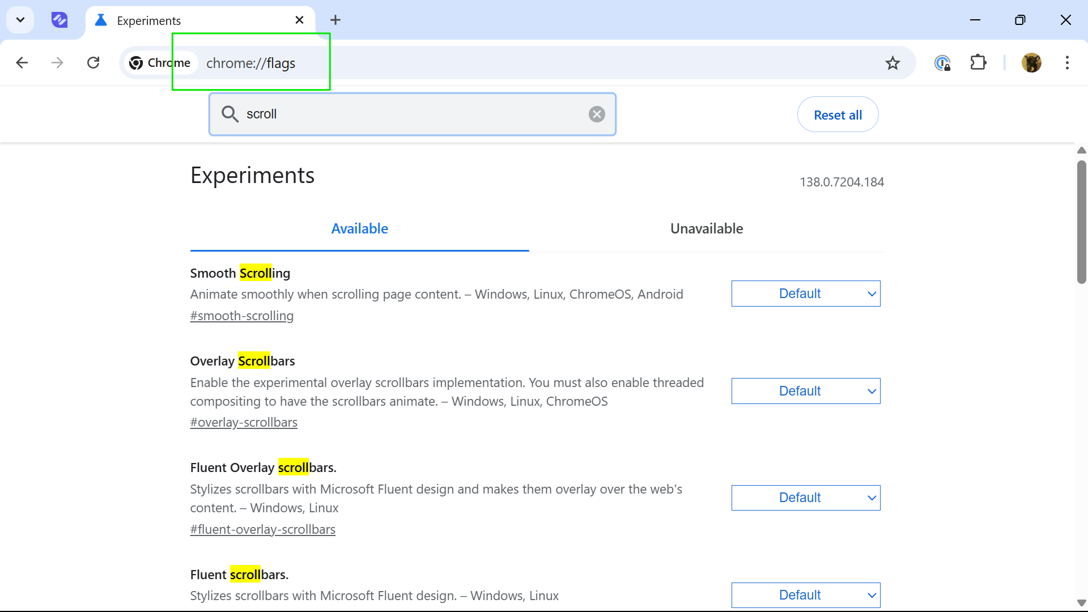Click the Reset all button
The image size is (1088, 612).
coord(838,114)
